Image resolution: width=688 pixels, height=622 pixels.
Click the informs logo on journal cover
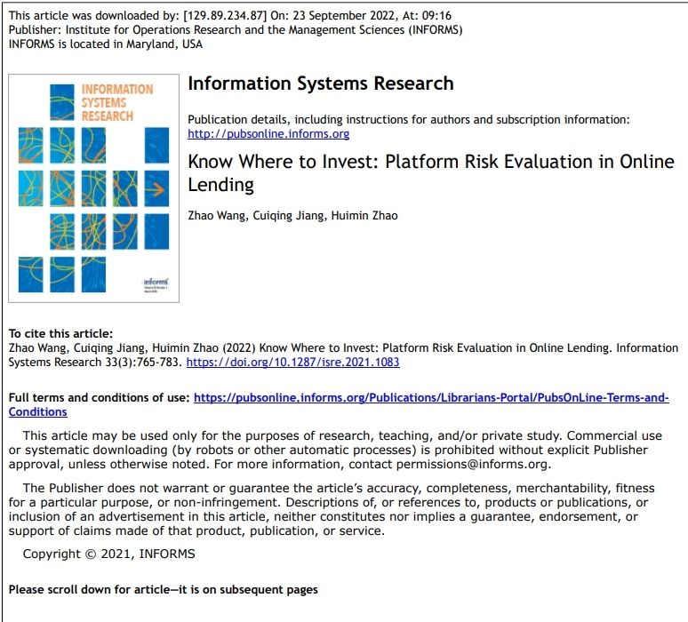(156, 283)
